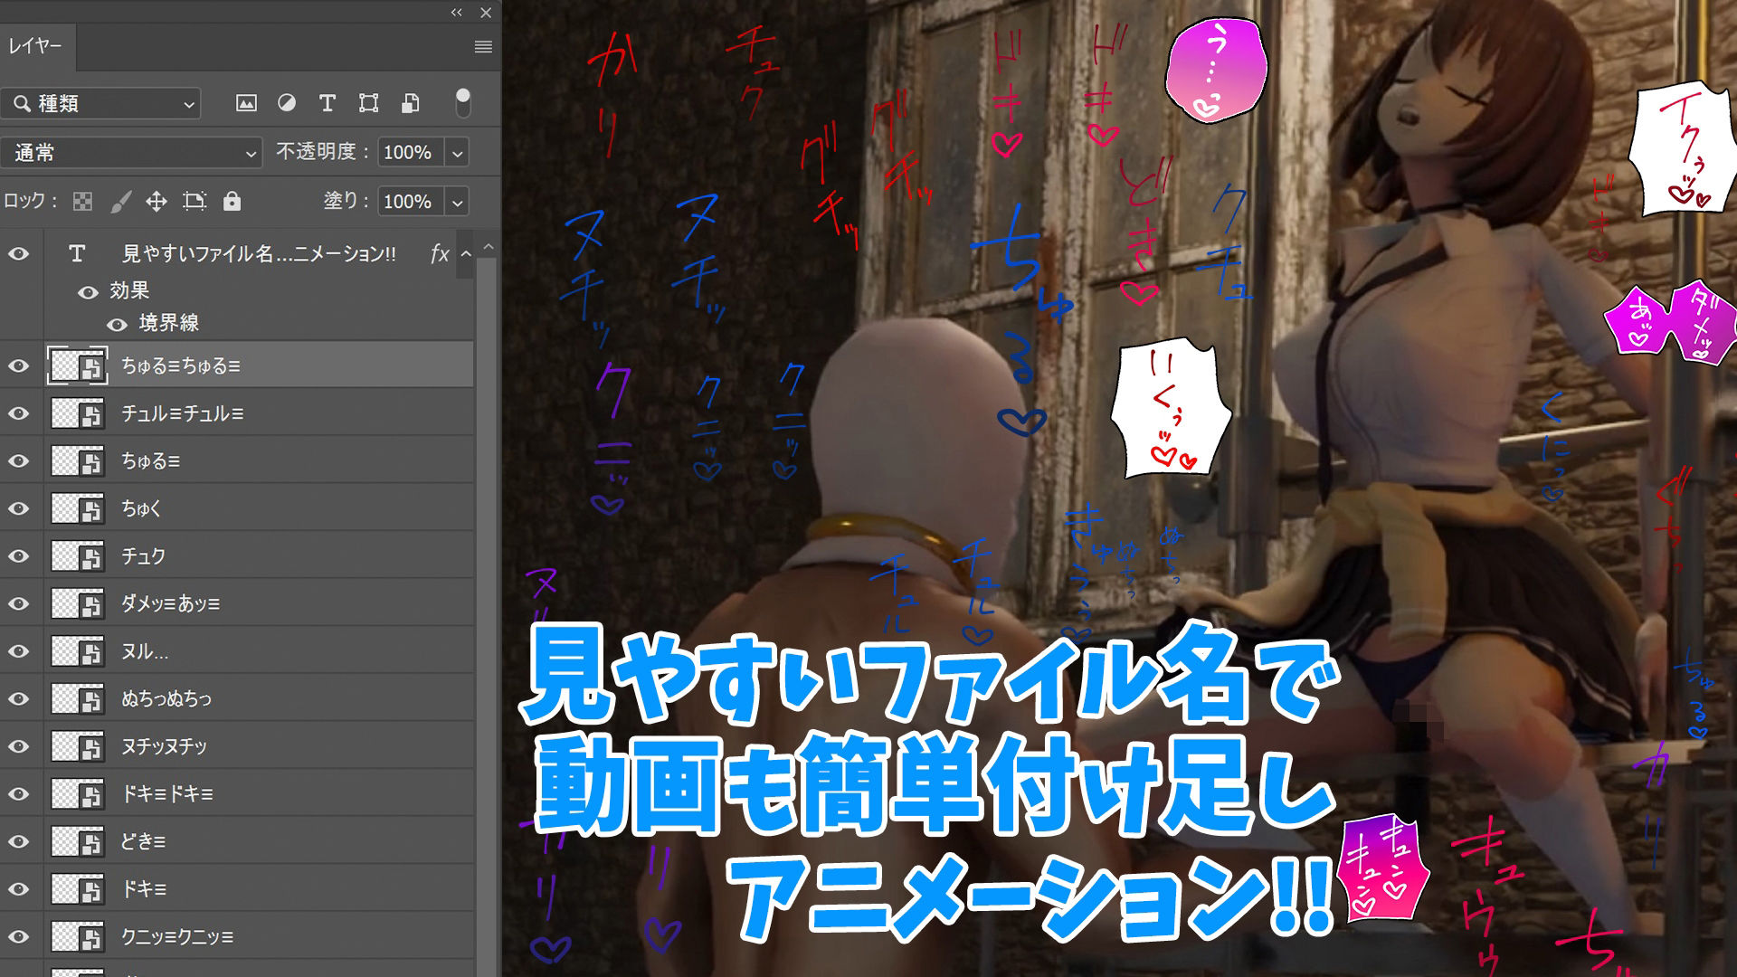1737x977 pixels.
Task: Click the lock all padlock icon
Action: coord(233,202)
